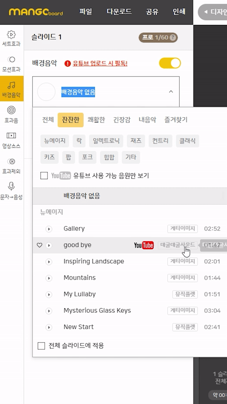
Task: Click the 데굴데굴사운드 source tag
Action: coord(177,245)
